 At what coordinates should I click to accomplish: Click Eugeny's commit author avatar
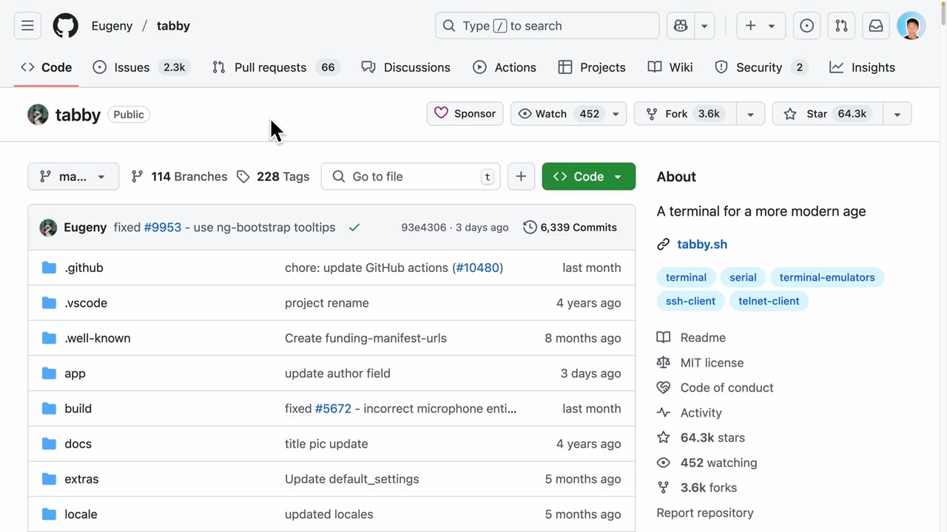(x=48, y=228)
